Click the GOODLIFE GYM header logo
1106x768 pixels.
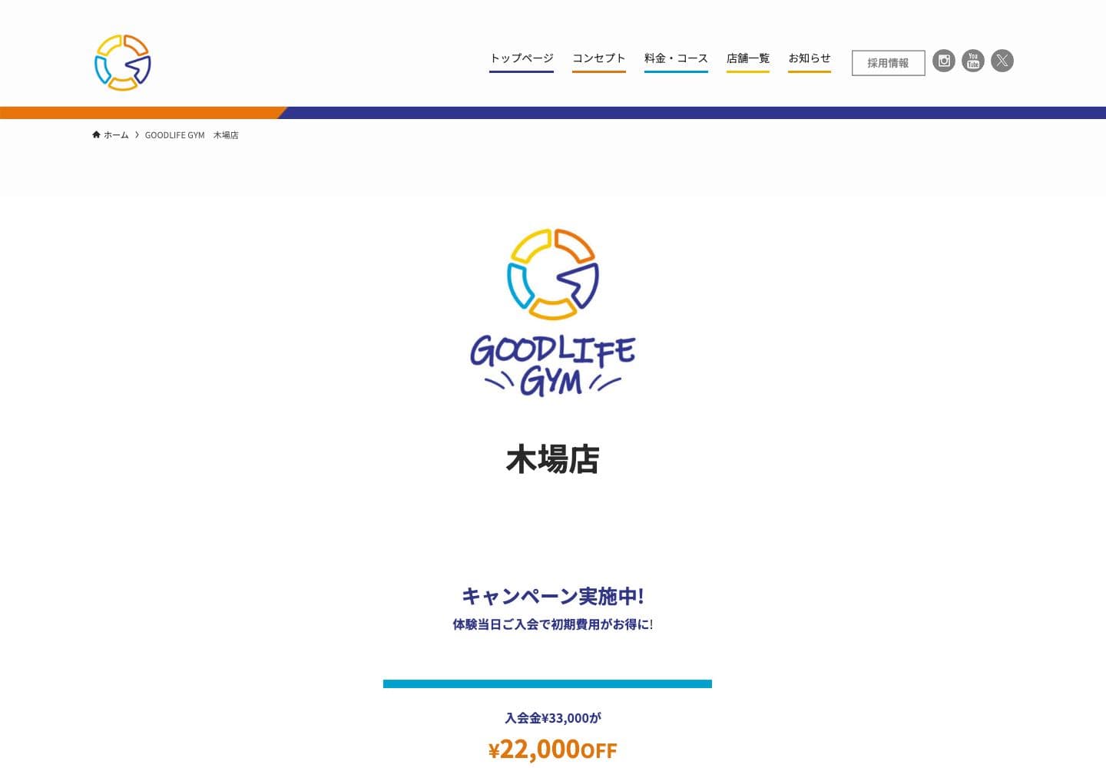pyautogui.click(x=123, y=62)
